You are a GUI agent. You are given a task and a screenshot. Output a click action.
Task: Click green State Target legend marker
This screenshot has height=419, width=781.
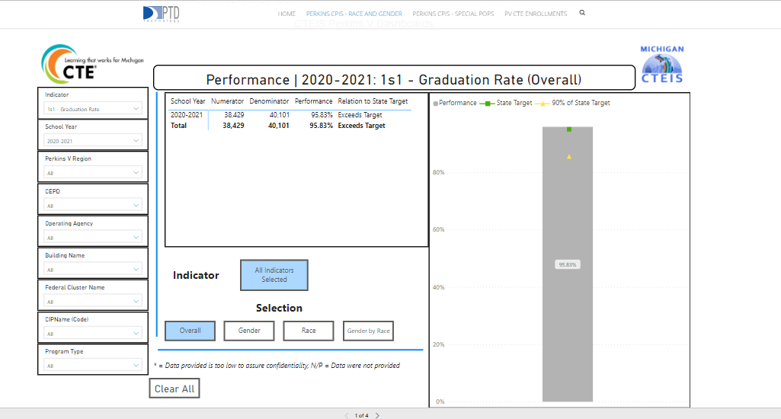click(488, 103)
